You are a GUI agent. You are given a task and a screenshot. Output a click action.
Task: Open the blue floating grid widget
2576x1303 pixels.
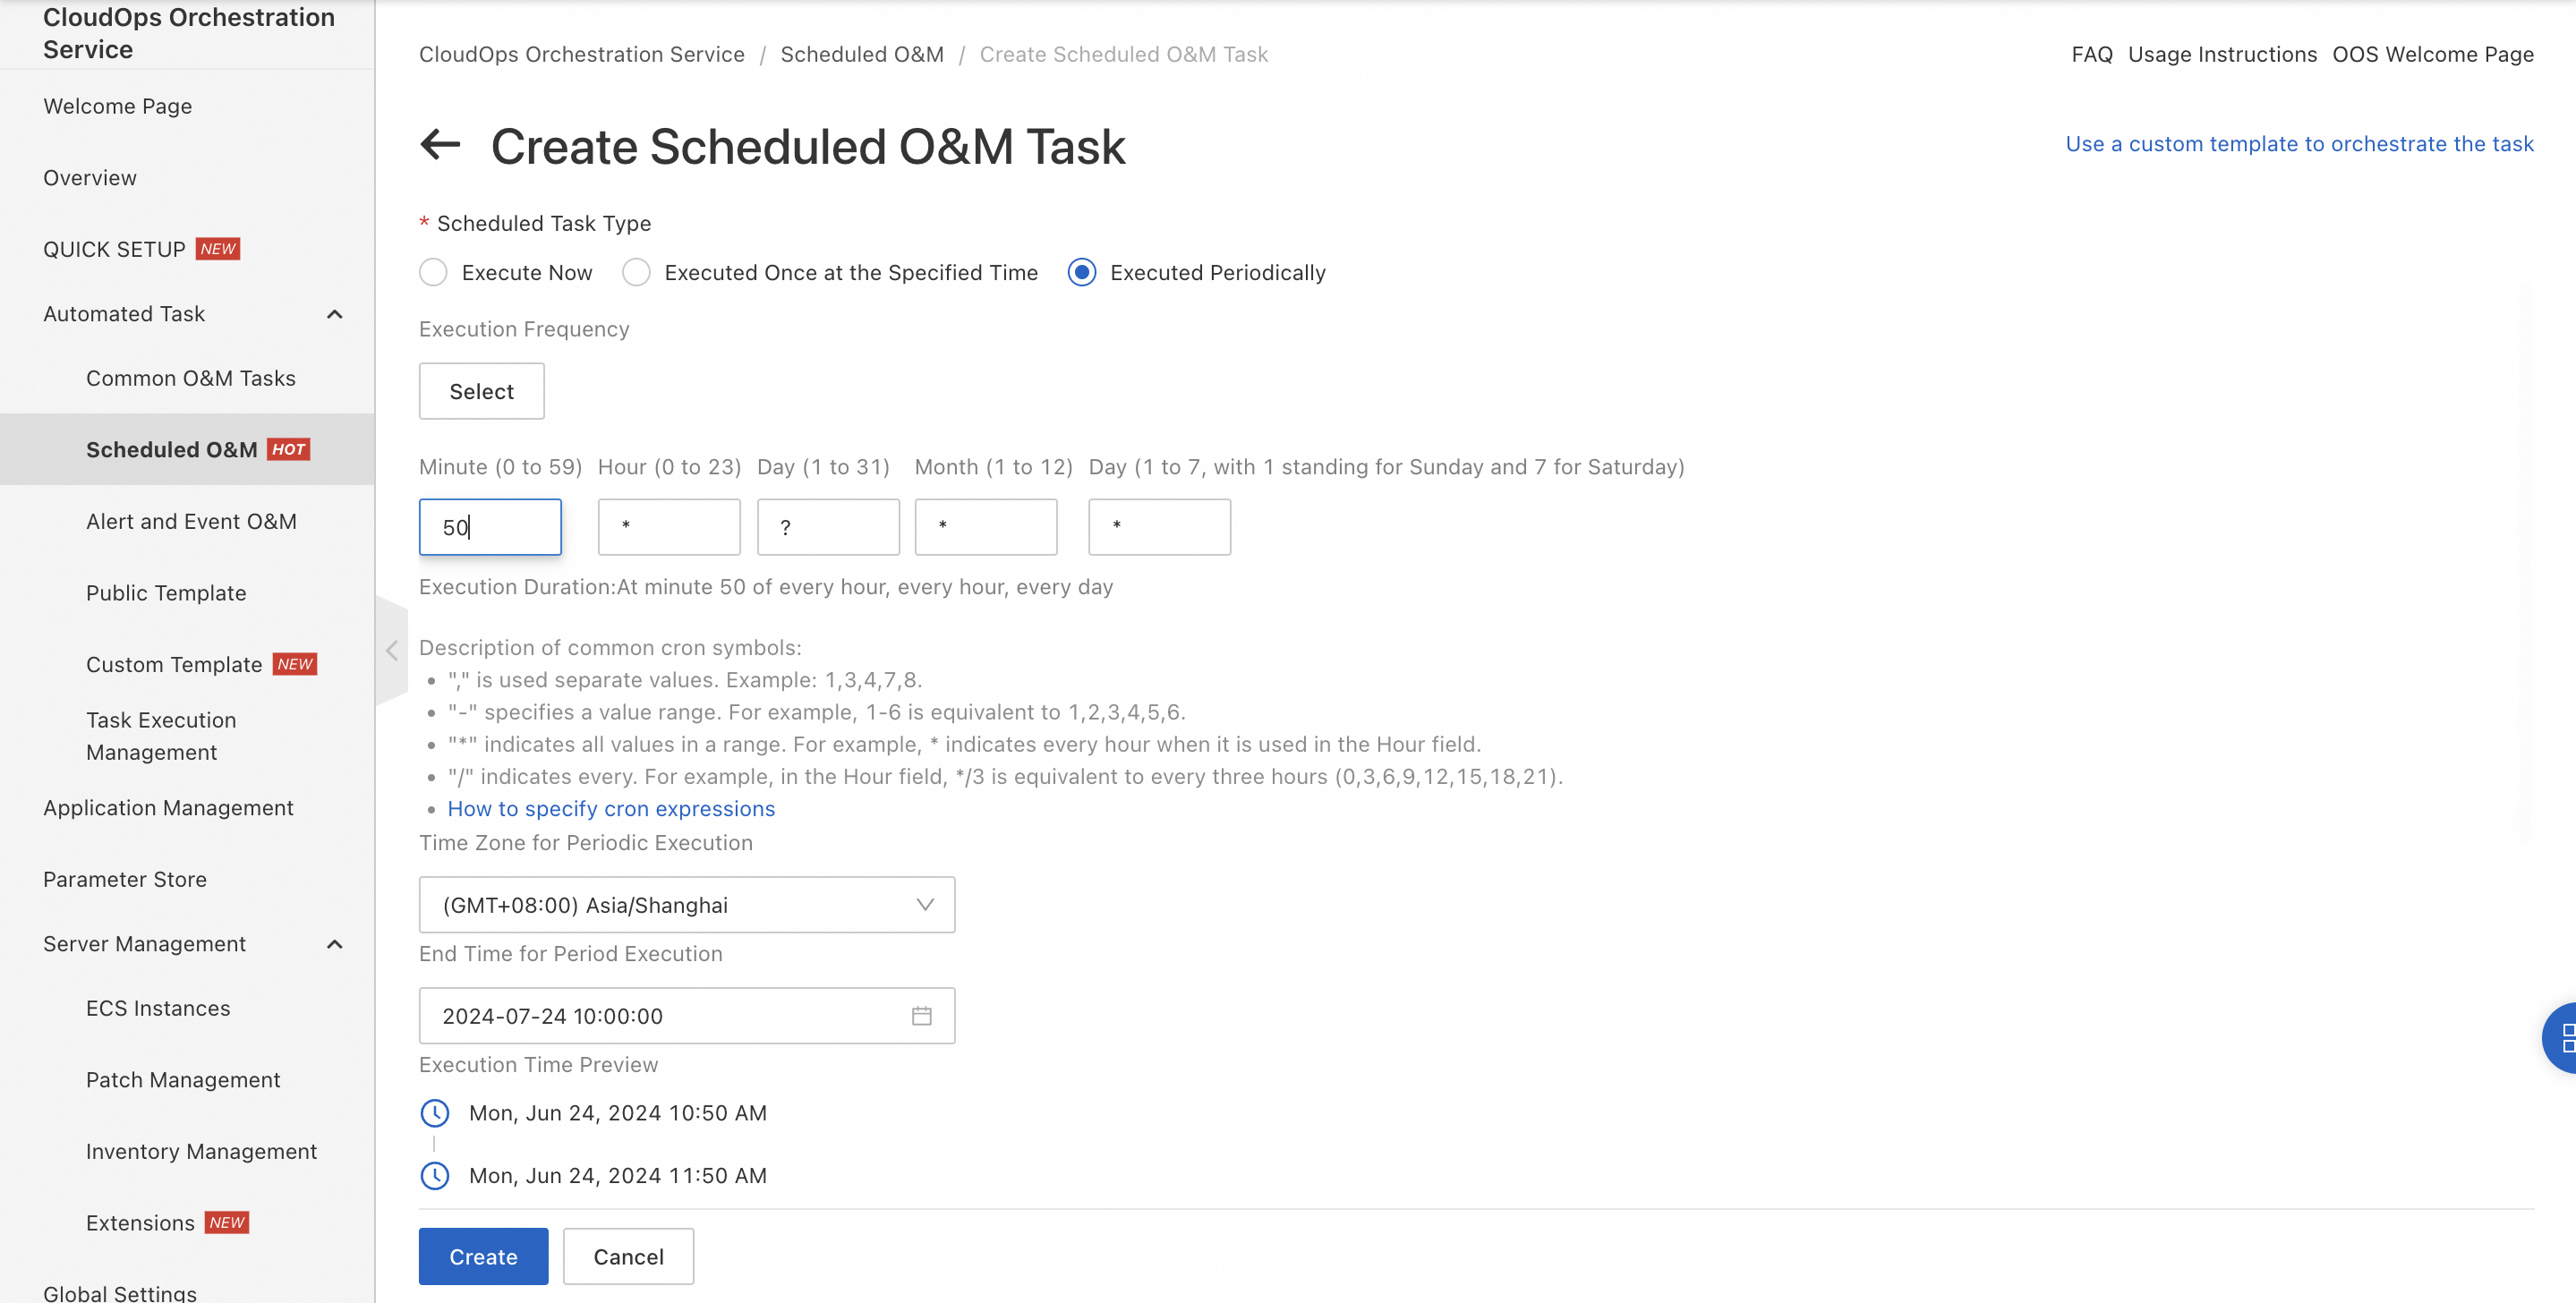2562,1037
